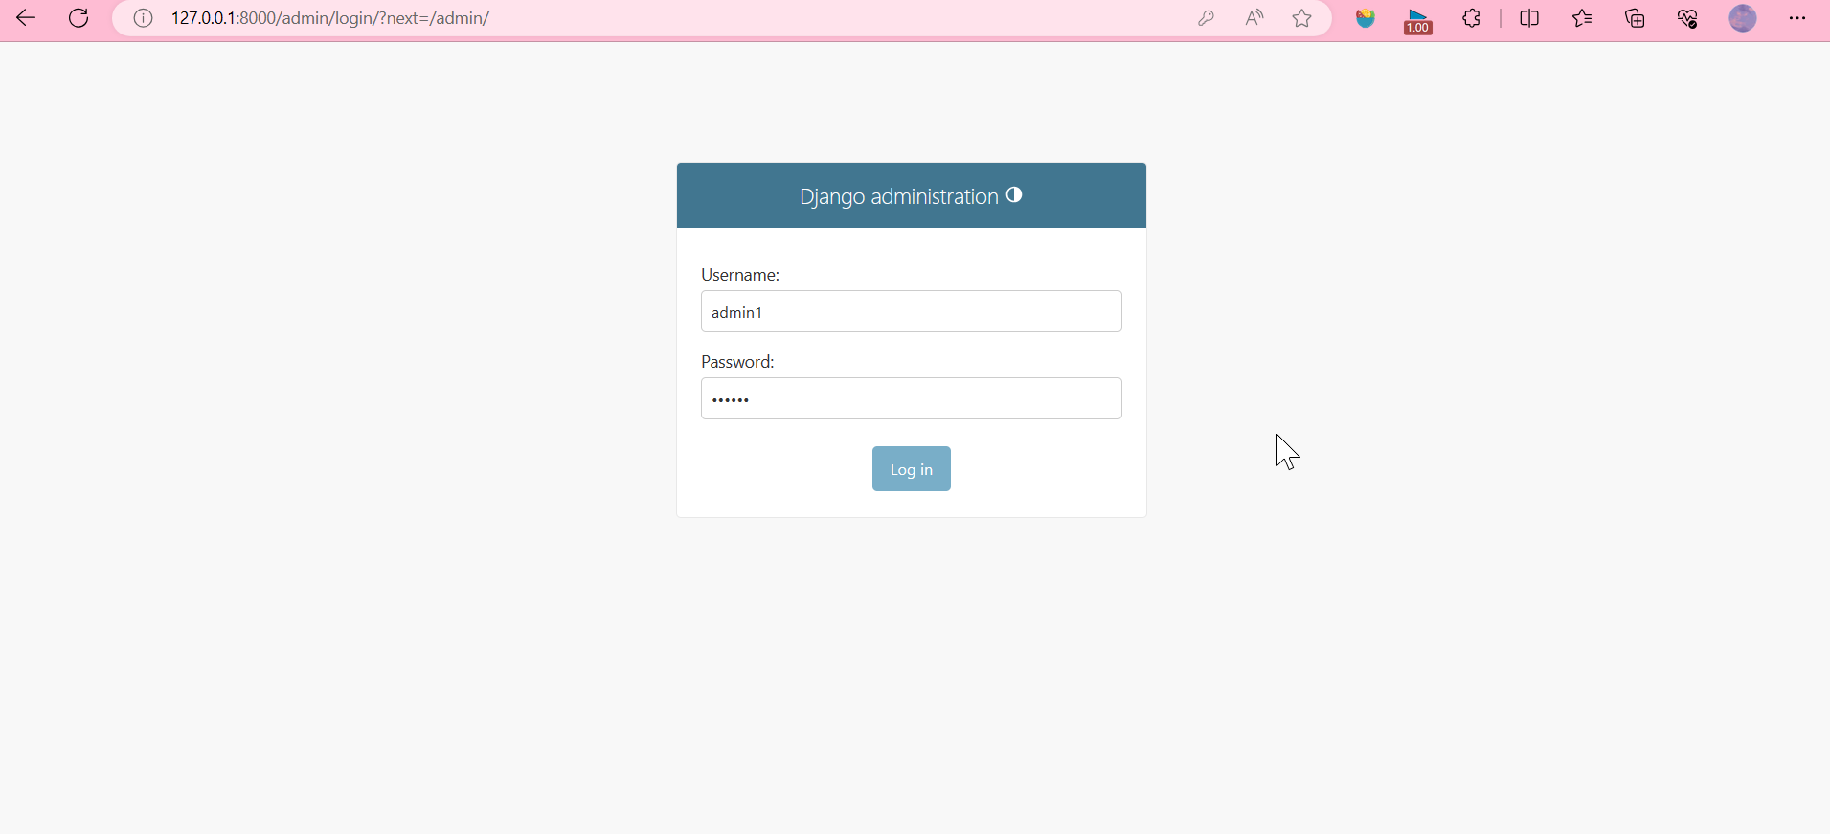This screenshot has width=1830, height=834.
Task: Open the user profile avatar
Action: (x=1743, y=18)
